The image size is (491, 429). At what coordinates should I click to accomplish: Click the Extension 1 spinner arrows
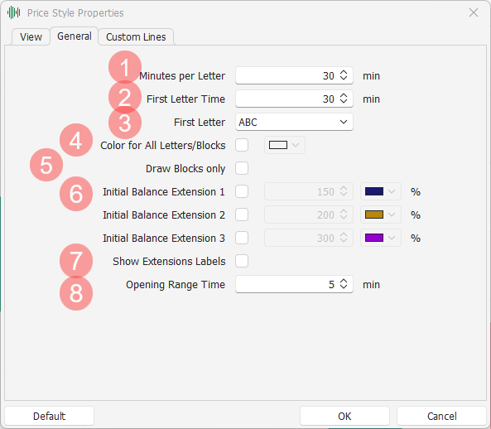coord(344,191)
